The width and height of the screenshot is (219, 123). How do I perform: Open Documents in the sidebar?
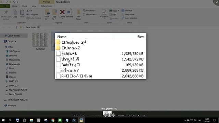click(x=13, y=60)
